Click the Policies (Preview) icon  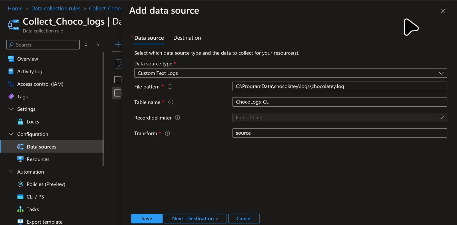pyautogui.click(x=20, y=184)
